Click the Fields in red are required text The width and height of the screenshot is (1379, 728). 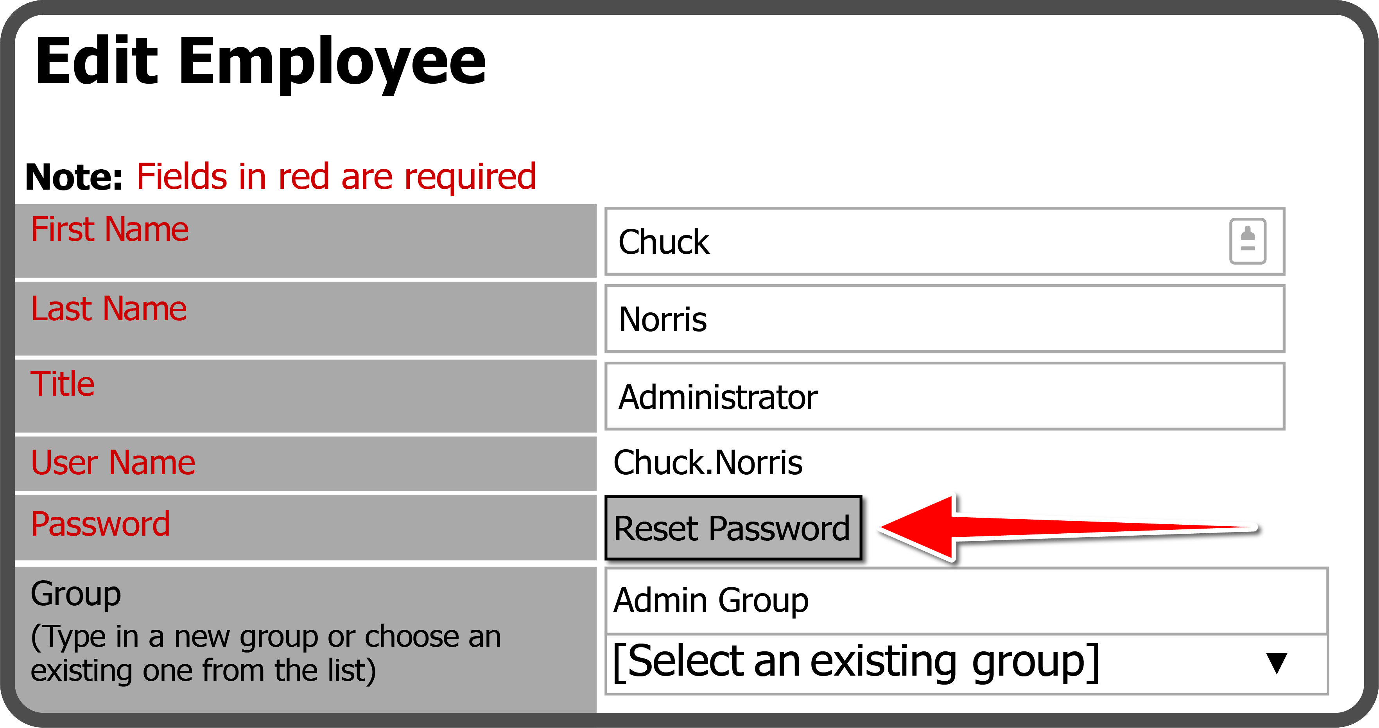[x=336, y=177]
